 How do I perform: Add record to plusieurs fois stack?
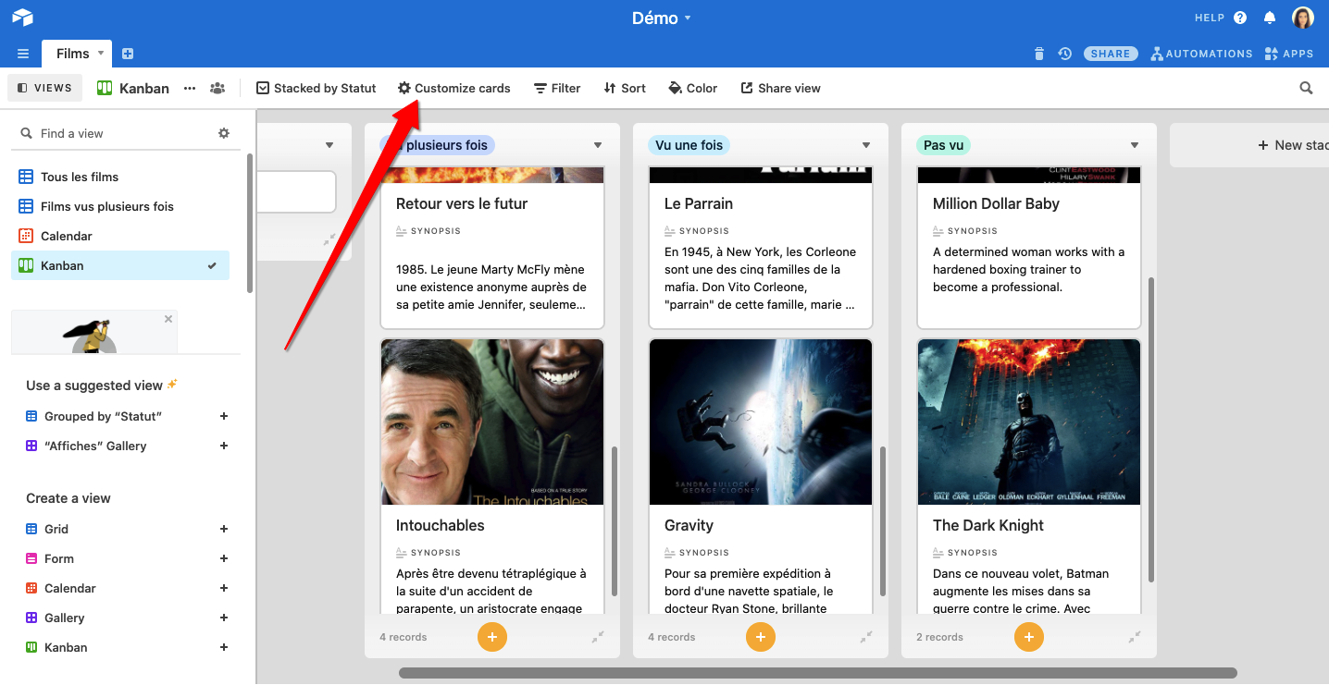(x=492, y=637)
